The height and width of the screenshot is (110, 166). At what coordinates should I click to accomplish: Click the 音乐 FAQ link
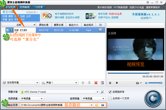click(11, 20)
